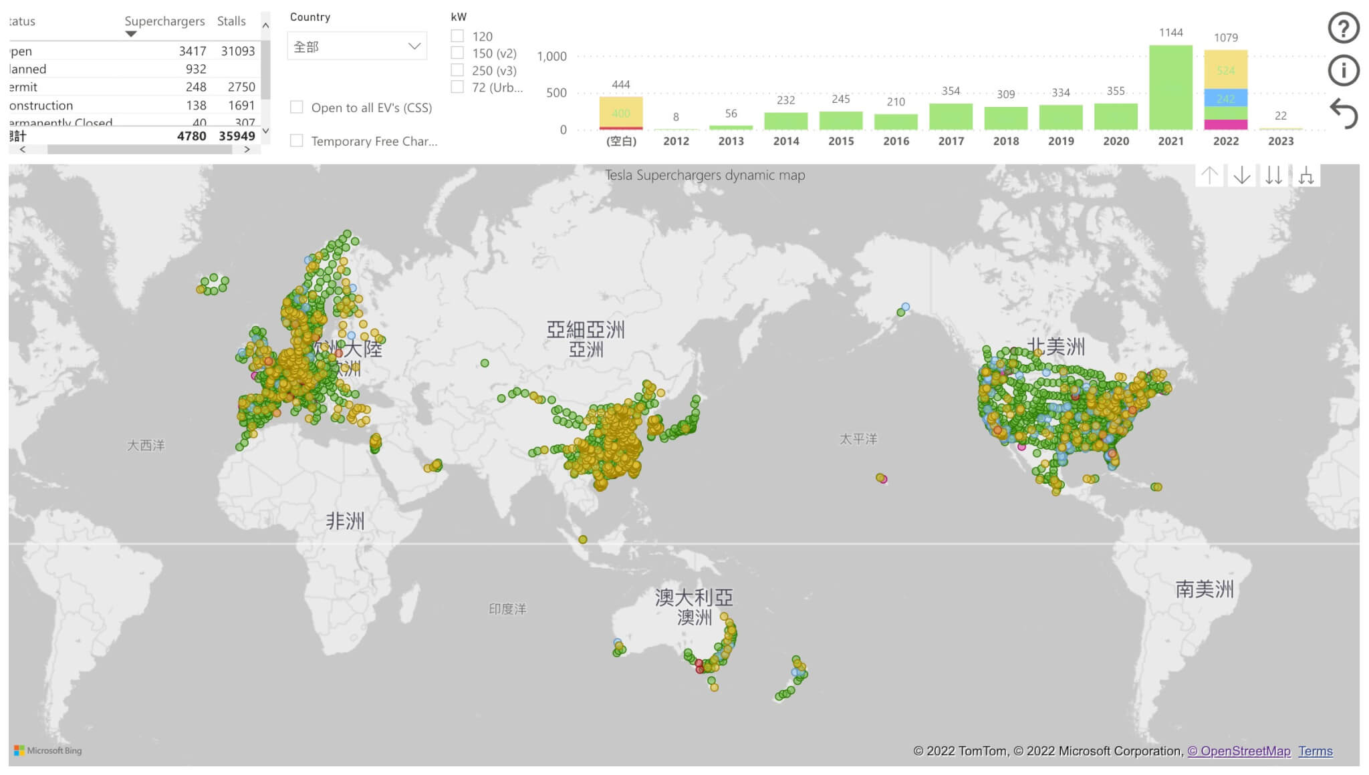This screenshot has width=1369, height=775.
Task: Select the Construction status row
Action: coord(134,105)
